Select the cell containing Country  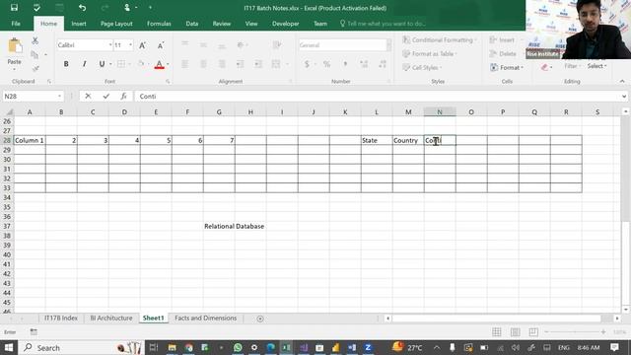408,140
